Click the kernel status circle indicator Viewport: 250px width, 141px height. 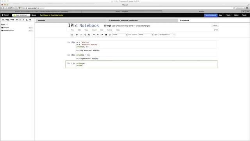tap(217, 30)
